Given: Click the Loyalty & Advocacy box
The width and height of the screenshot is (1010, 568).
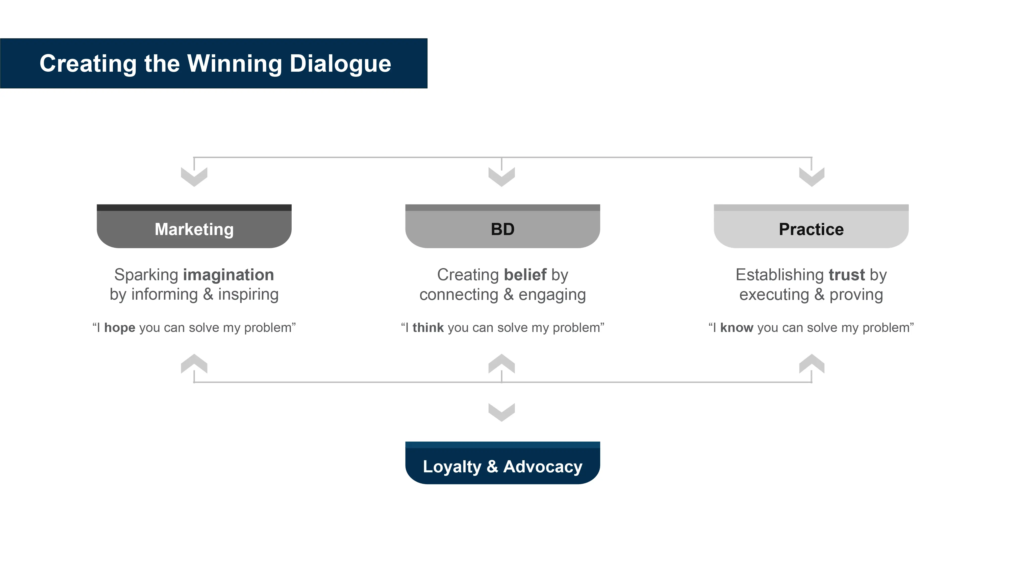Looking at the screenshot, I should 503,463.
